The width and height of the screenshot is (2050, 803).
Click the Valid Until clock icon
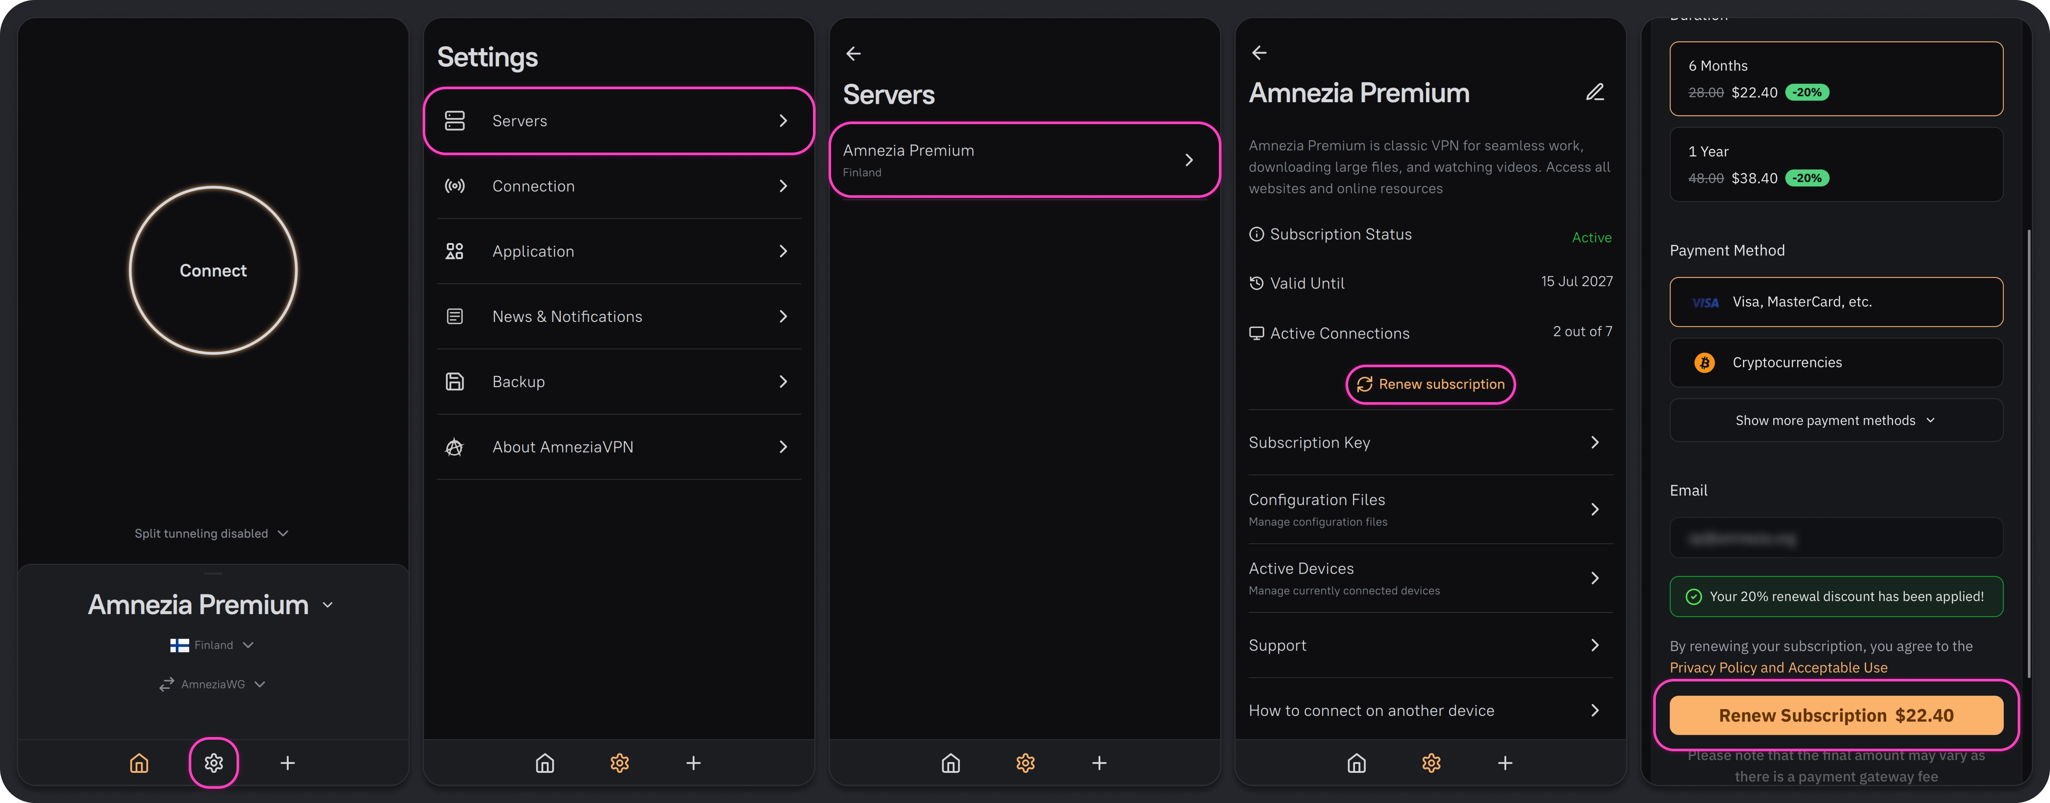tap(1256, 283)
